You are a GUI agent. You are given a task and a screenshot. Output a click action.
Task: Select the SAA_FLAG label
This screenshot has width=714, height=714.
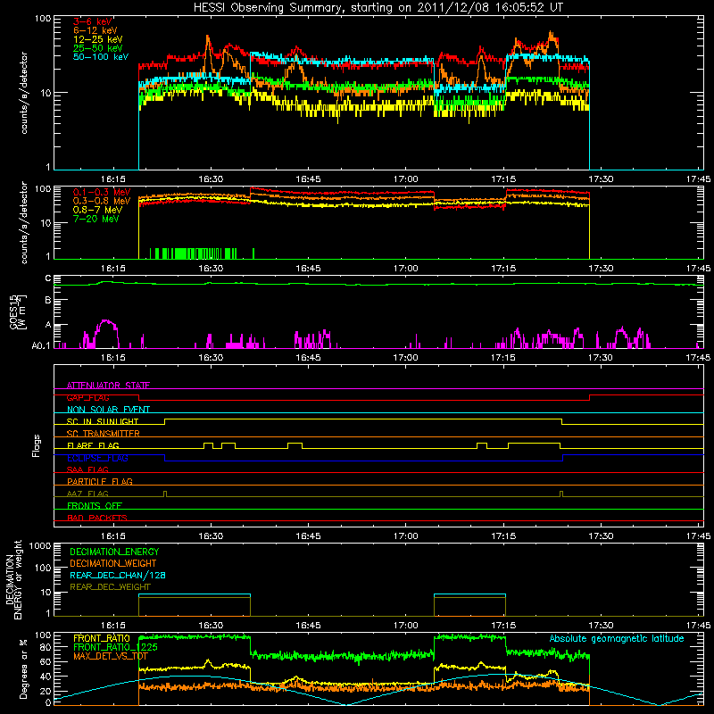click(x=87, y=469)
